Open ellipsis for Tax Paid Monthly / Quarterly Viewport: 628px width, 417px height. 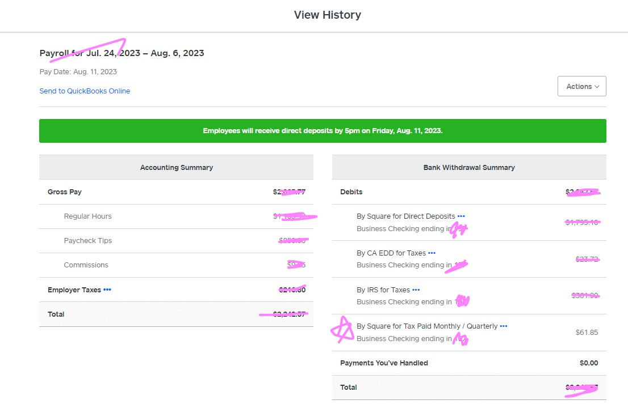504,326
